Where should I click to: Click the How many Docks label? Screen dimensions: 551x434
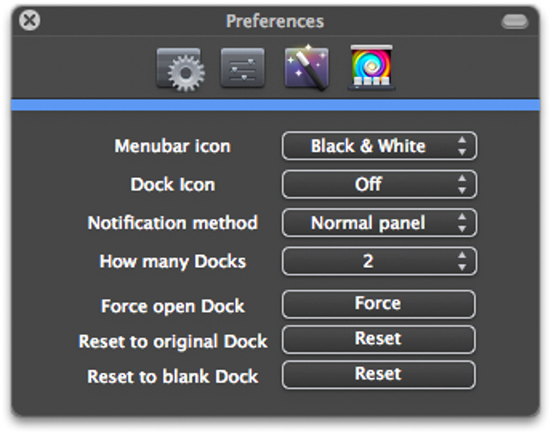[x=172, y=262]
